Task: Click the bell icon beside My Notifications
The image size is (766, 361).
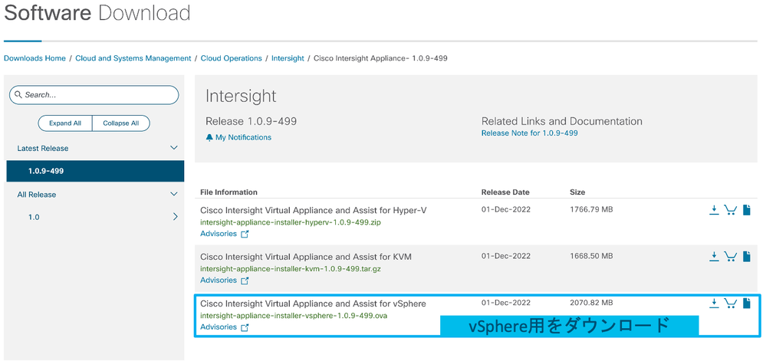Action: [x=209, y=138]
